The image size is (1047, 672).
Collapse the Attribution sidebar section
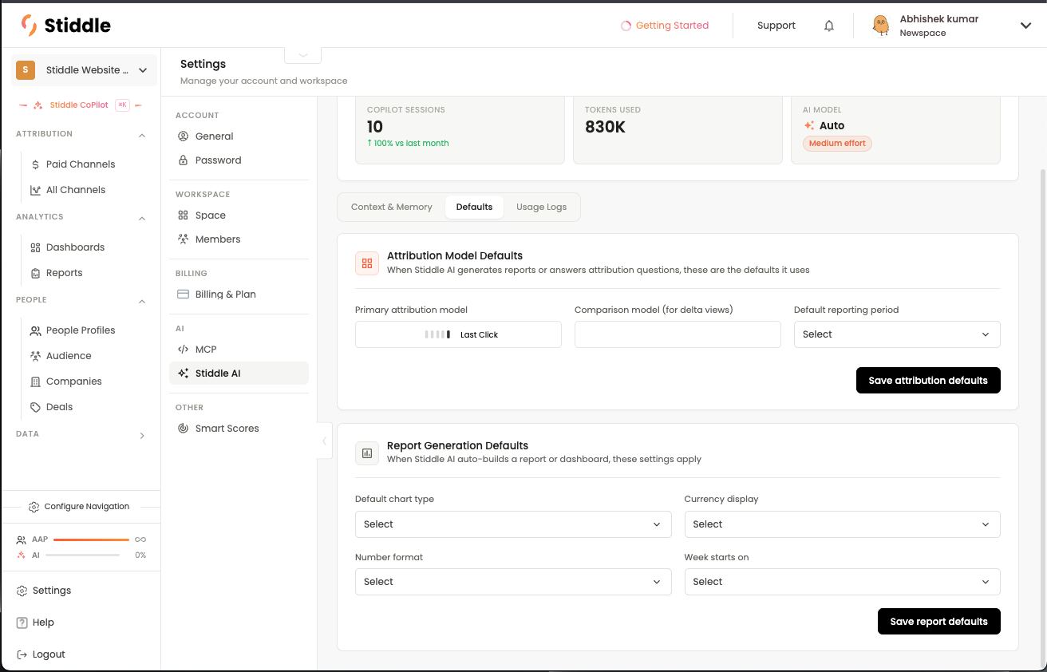pyautogui.click(x=142, y=135)
